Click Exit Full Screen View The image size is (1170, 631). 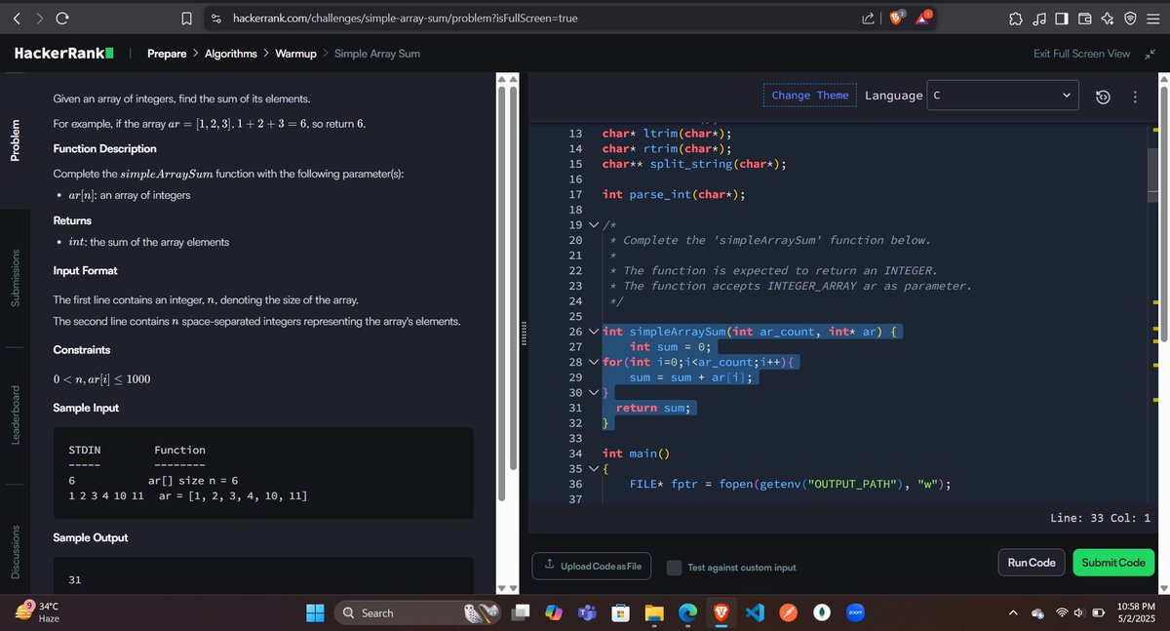tap(1081, 54)
